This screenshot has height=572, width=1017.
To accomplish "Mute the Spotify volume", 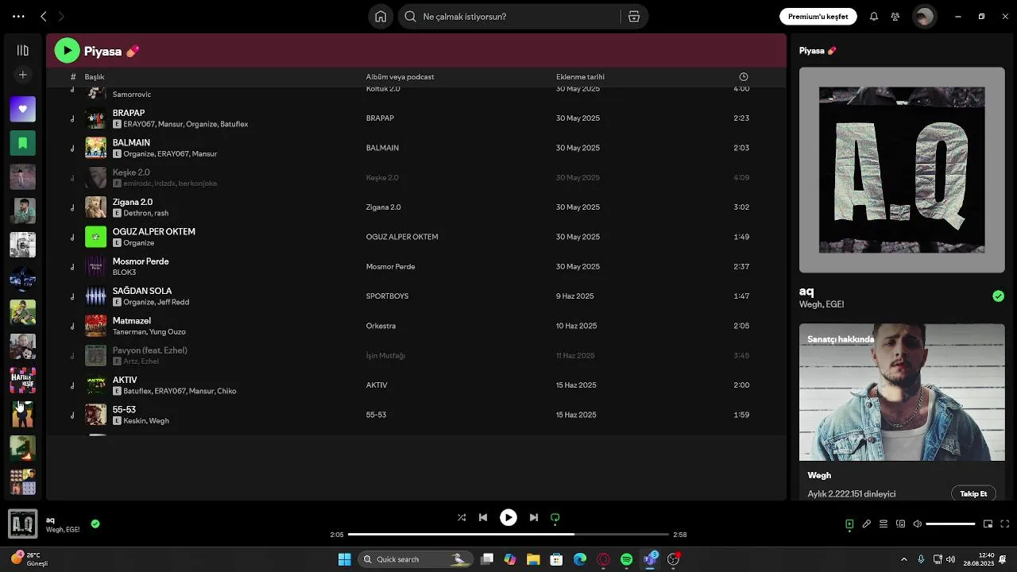I will (x=918, y=524).
